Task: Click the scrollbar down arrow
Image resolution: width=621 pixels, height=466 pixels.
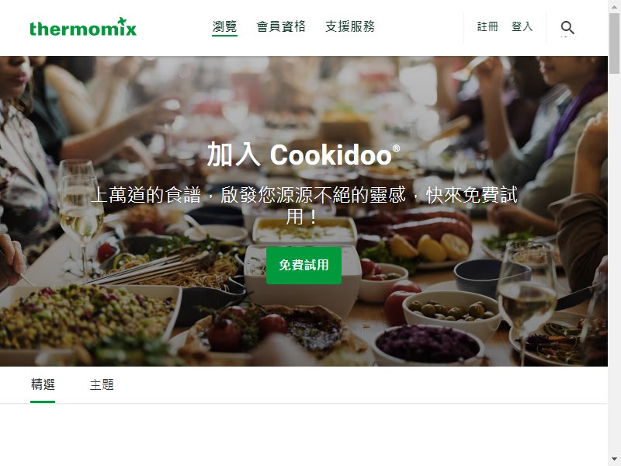Action: click(x=614, y=459)
